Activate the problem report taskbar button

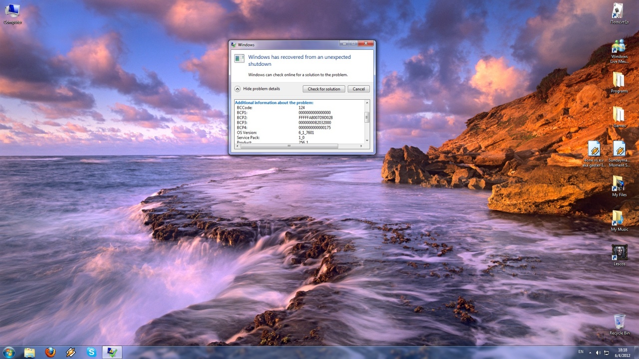[112, 353]
